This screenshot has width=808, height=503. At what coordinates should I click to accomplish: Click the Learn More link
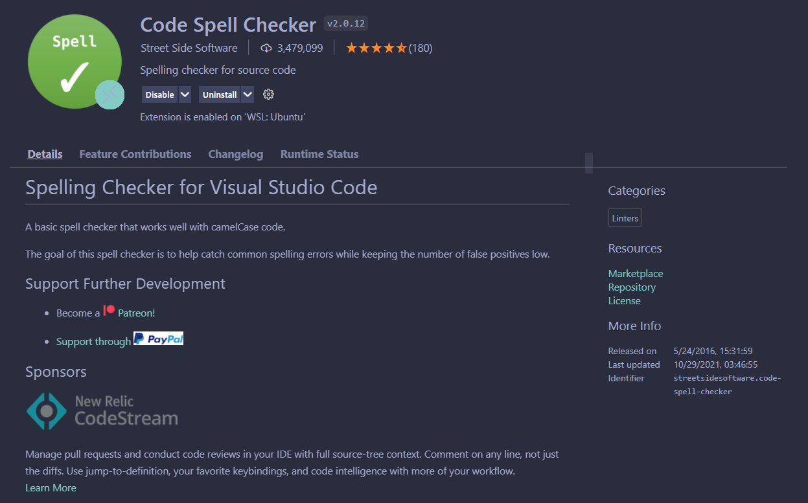tap(51, 487)
